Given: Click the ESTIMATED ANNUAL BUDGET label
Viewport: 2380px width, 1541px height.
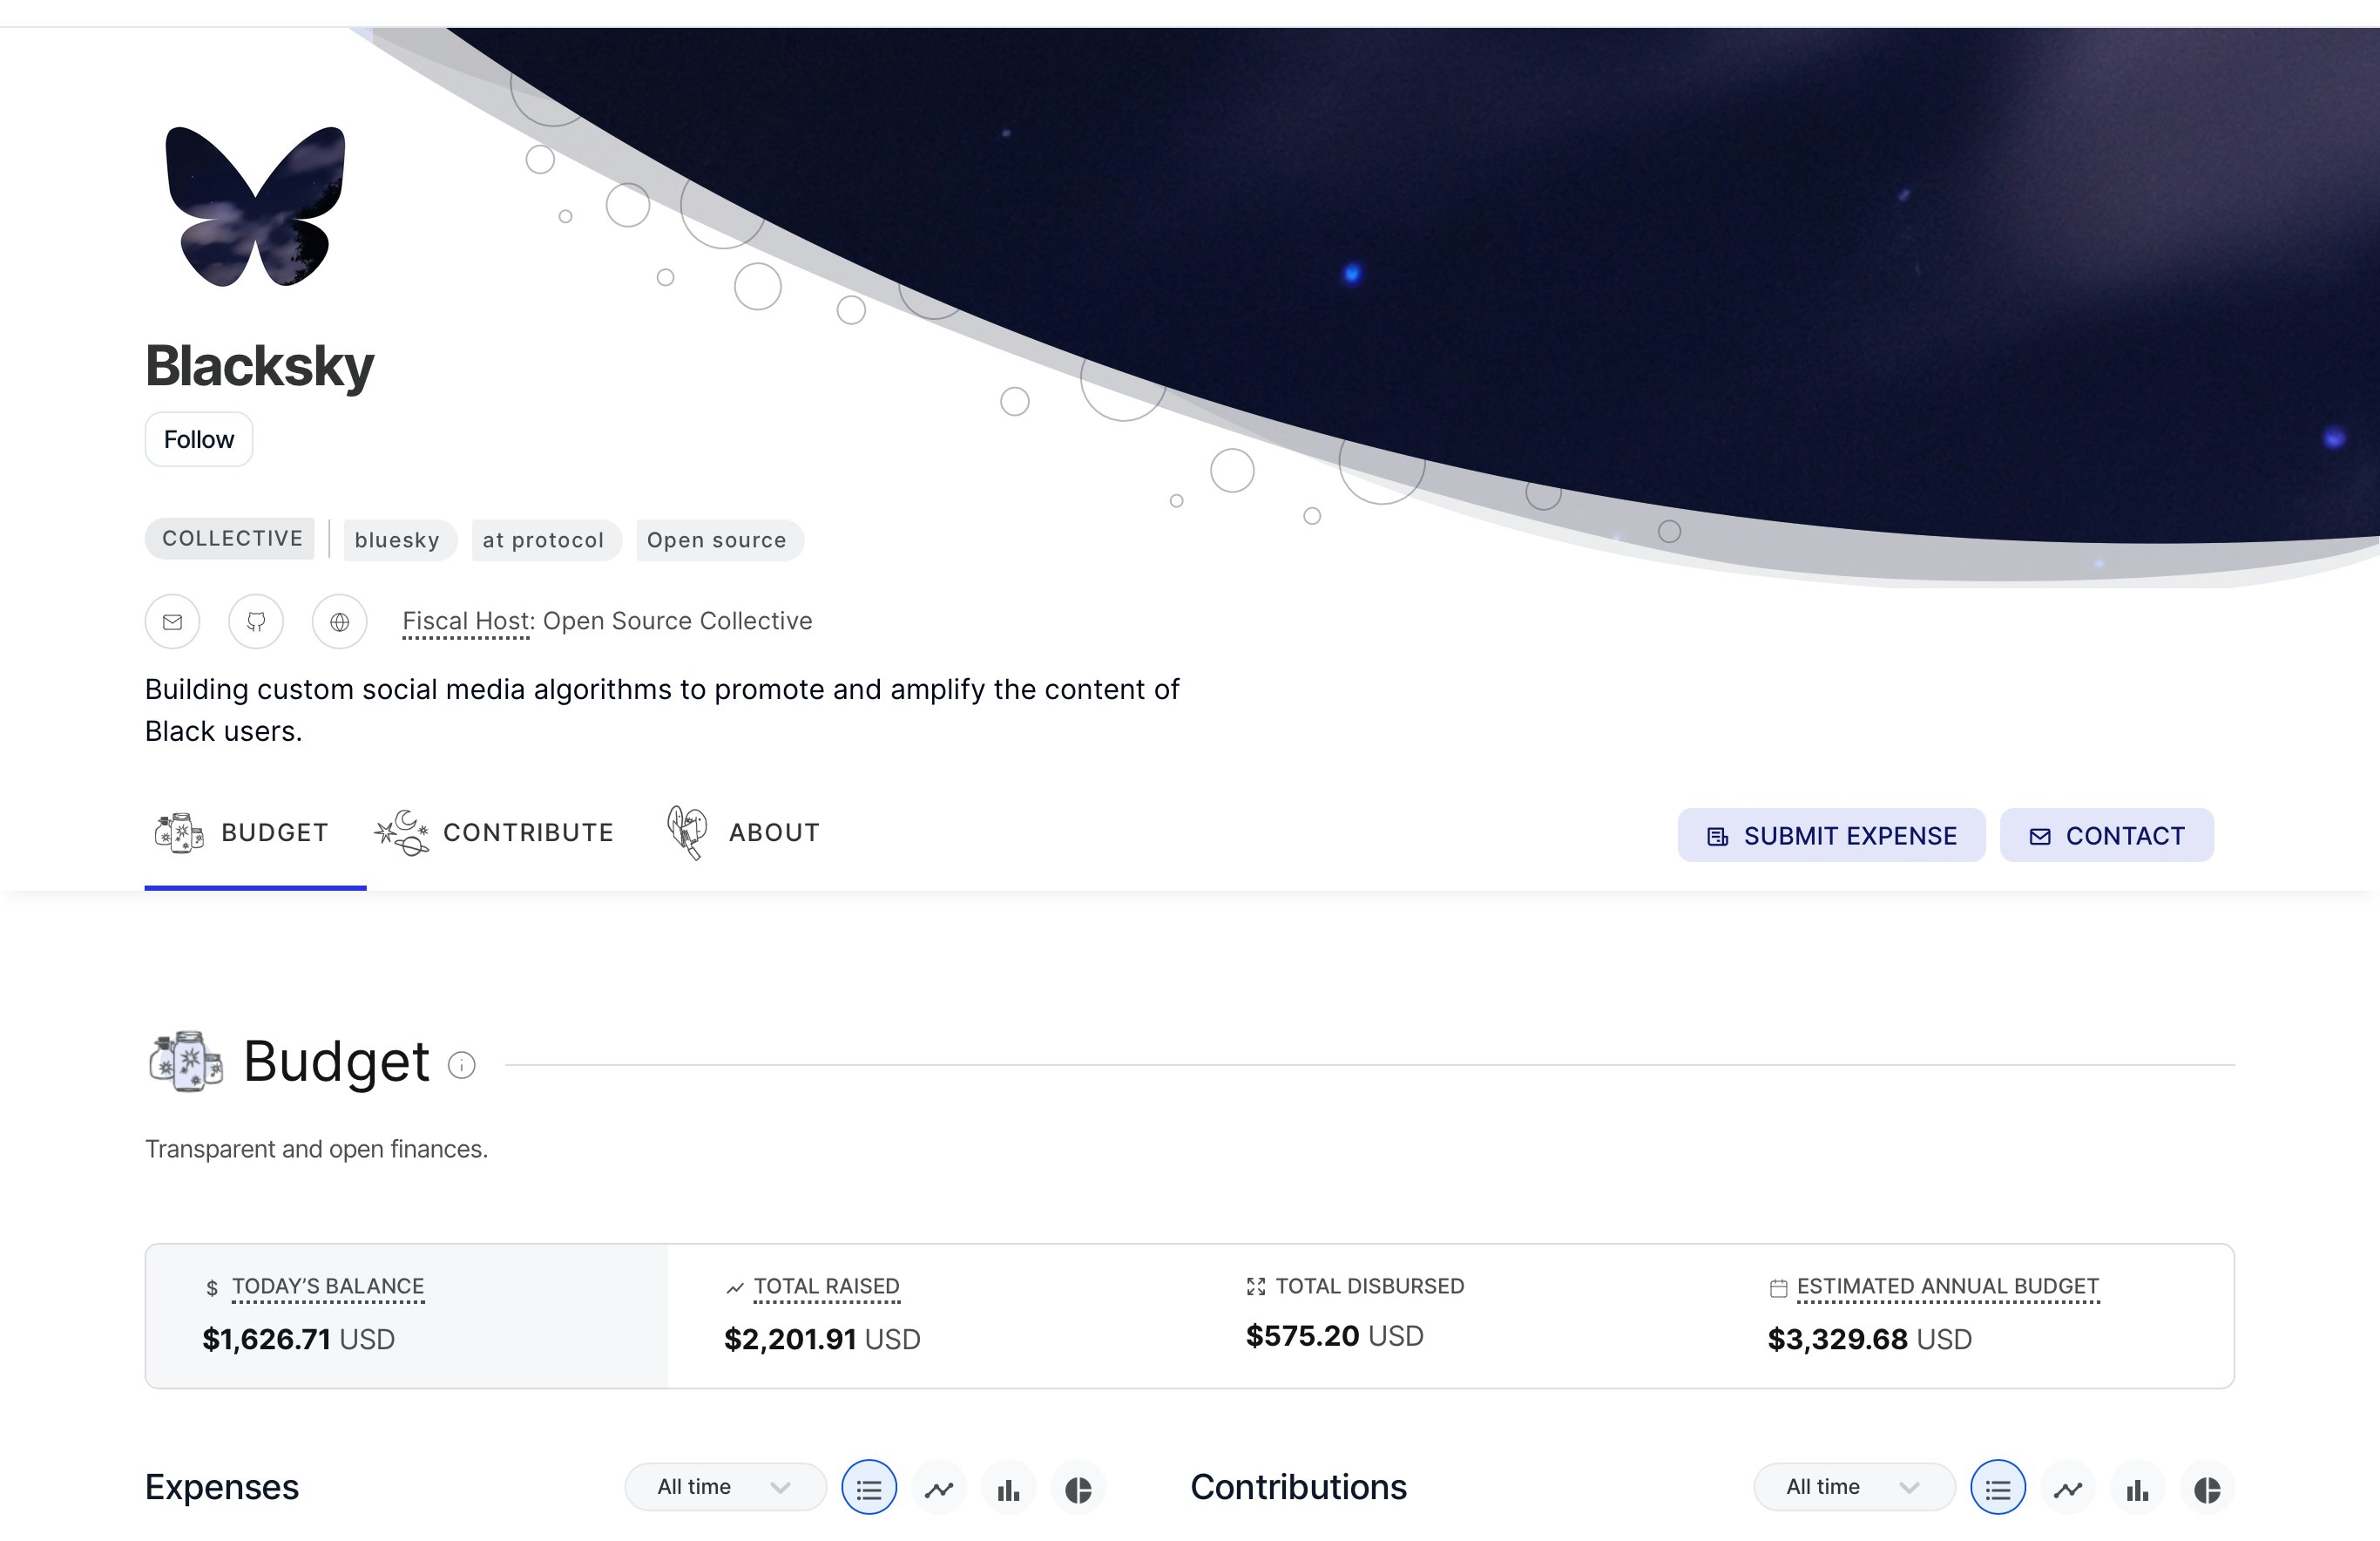Looking at the screenshot, I should (1948, 1286).
